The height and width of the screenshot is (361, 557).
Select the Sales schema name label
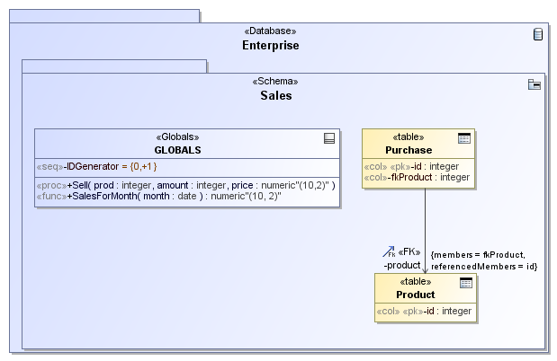coord(276,95)
